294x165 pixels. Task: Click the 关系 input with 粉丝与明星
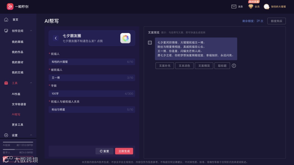click(92, 109)
